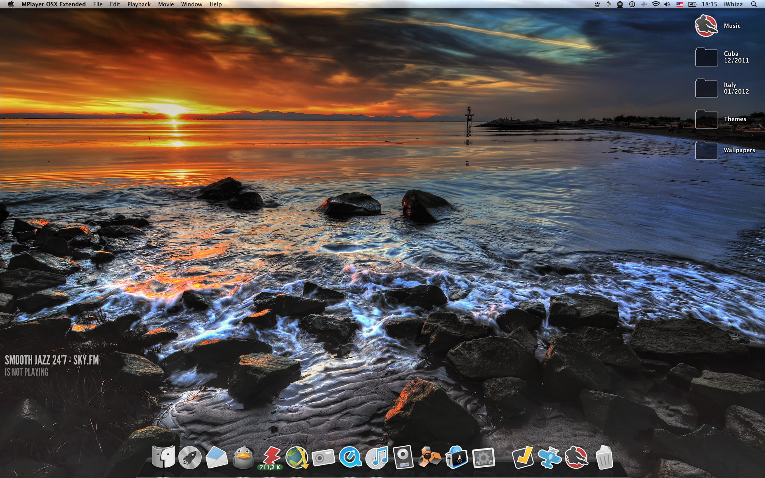The image size is (765, 478).
Task: Open Finder from the dock
Action: 163,457
